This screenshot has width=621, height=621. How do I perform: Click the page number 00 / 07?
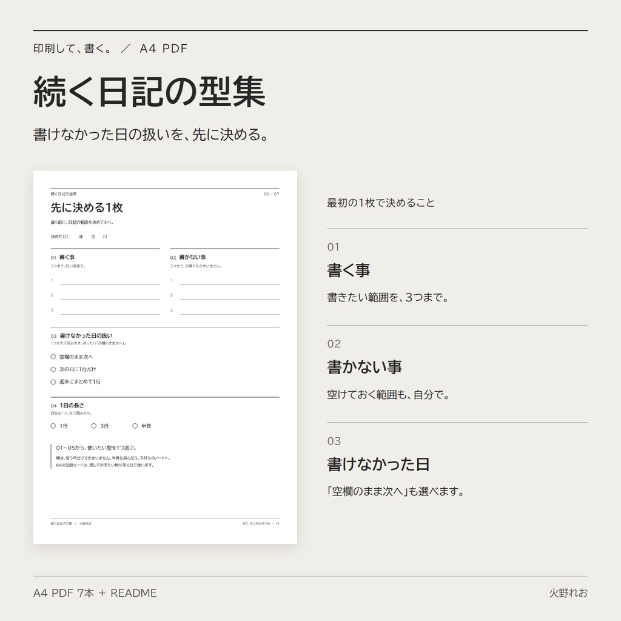[272, 194]
